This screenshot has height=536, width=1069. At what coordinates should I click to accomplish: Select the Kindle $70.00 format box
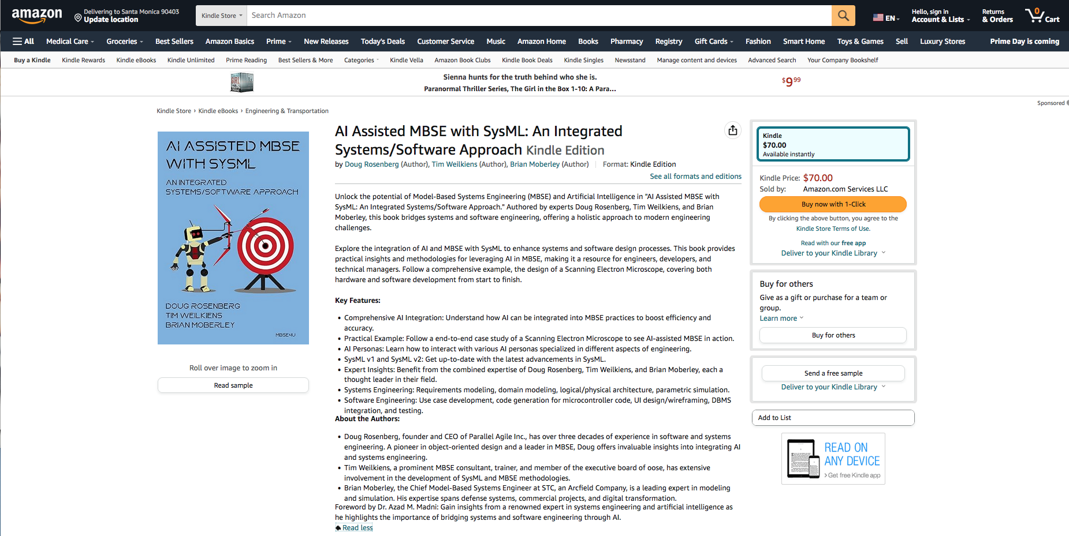833,144
